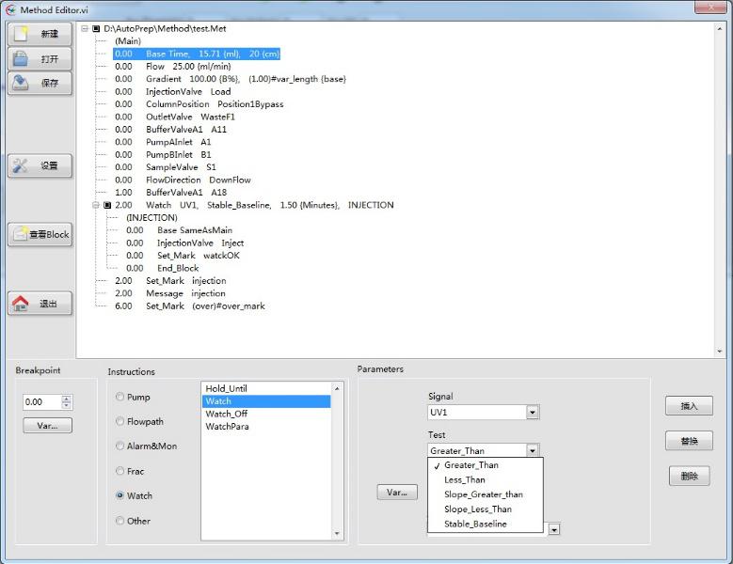Choose Slope_Greater_than in the dropdown list
This screenshot has height=564, width=733.
pos(483,494)
